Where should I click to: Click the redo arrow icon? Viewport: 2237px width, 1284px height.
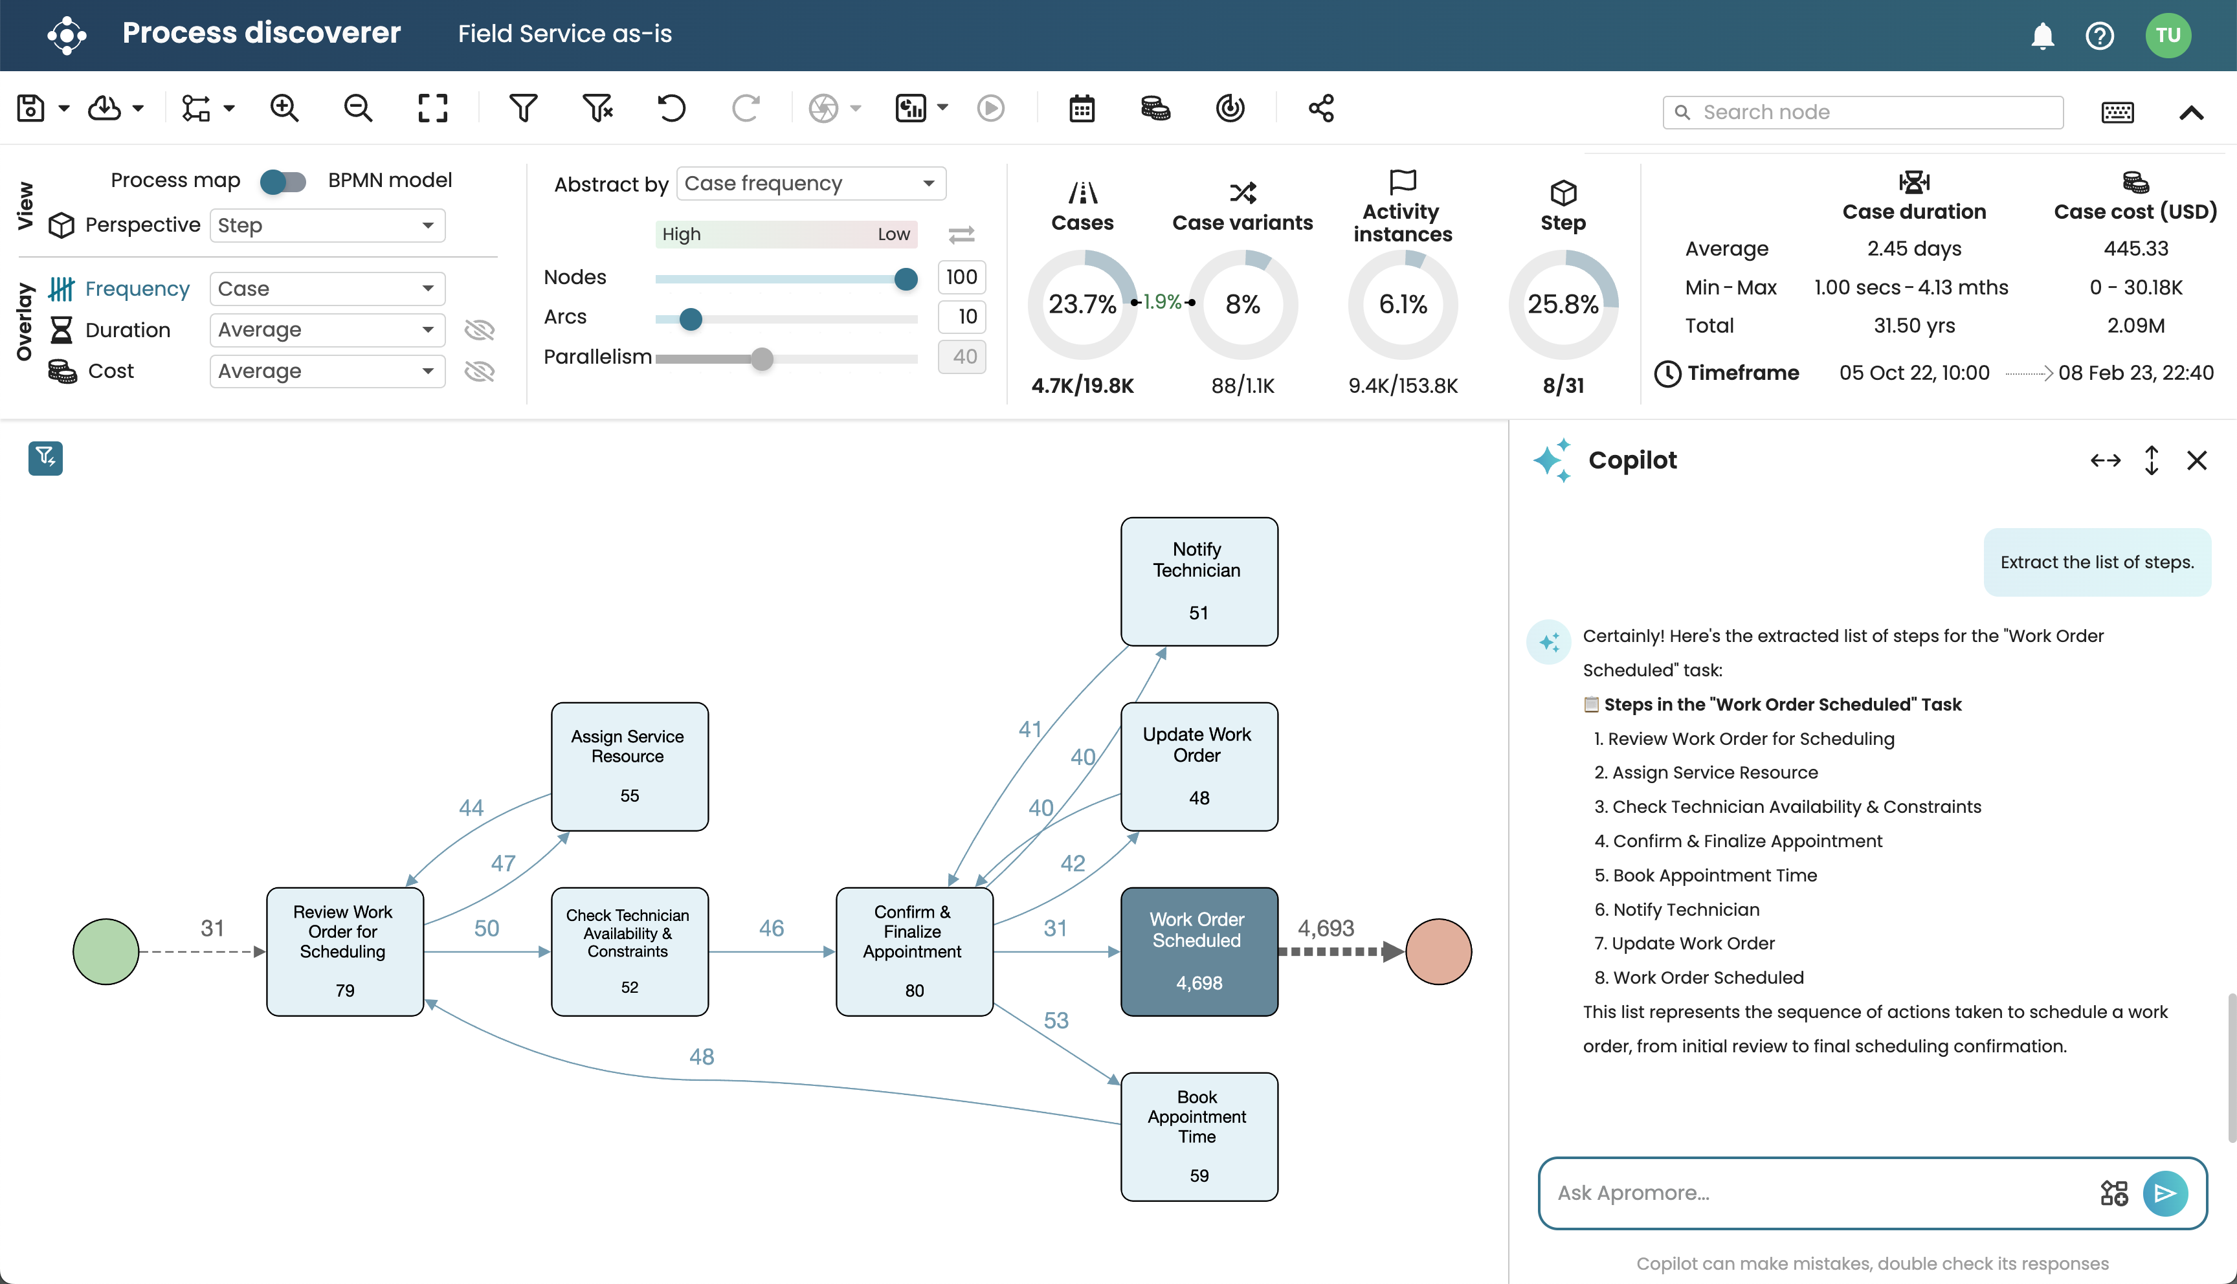pyautogui.click(x=745, y=109)
